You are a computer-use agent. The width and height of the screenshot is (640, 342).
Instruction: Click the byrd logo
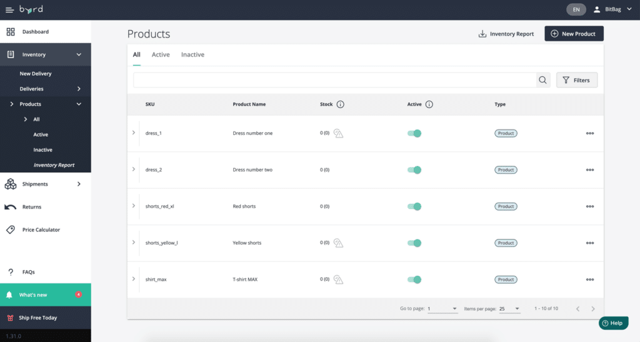point(31,9)
